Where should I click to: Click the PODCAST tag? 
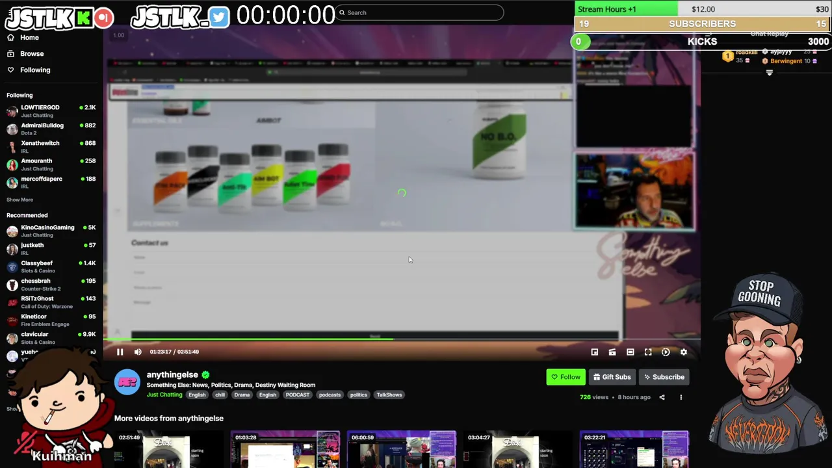click(298, 395)
